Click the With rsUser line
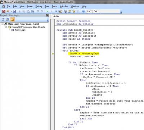144x130 pixels. click(71, 50)
